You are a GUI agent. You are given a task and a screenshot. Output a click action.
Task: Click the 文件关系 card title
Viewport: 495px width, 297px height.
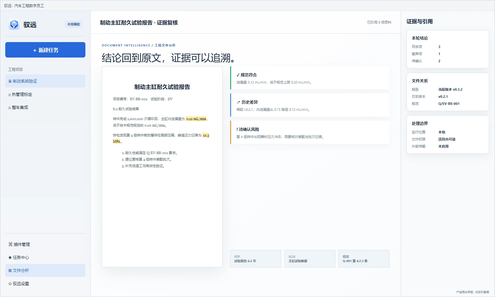(x=420, y=81)
